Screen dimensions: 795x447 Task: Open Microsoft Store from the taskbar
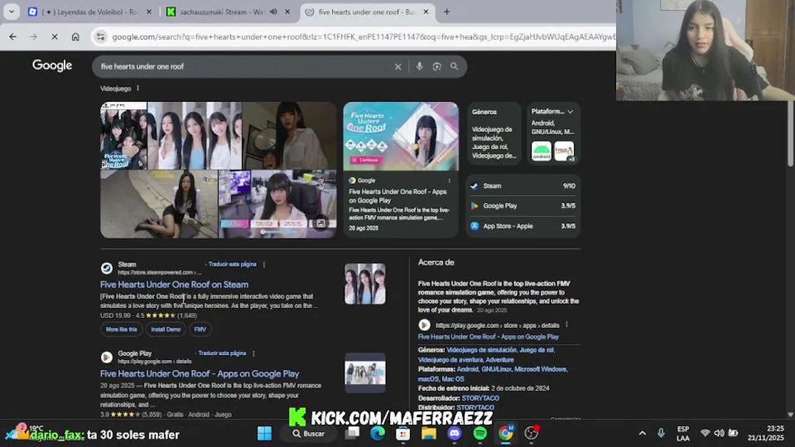click(403, 433)
